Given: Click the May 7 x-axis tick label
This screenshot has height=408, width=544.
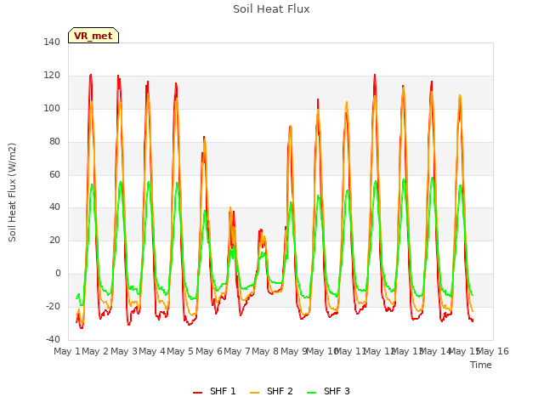Looking at the screenshot, I should [x=237, y=351].
